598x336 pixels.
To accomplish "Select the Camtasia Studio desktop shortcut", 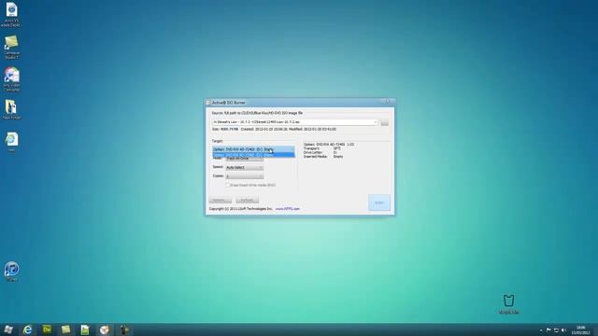I will click(11, 47).
